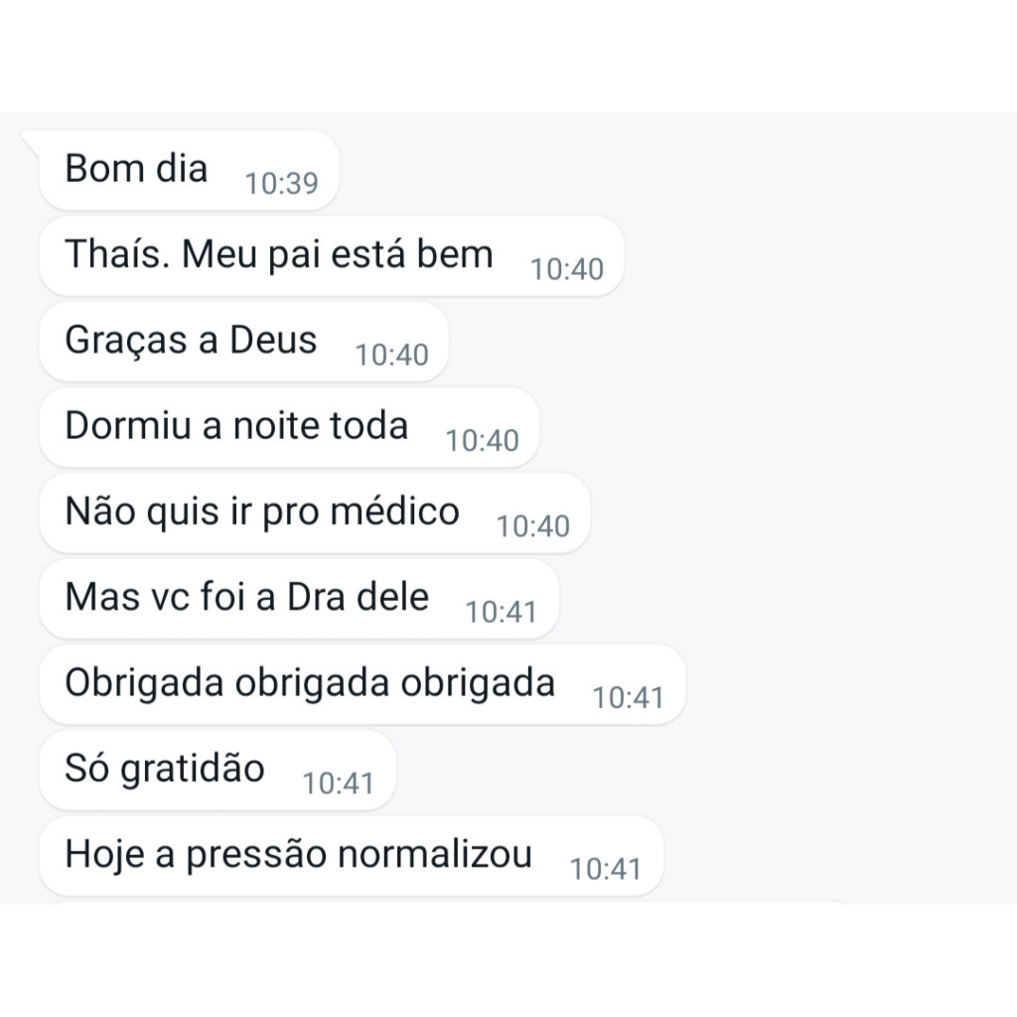Tap the timestamp after "Obrigada obrigada obrigada"
This screenshot has width=1017, height=1017.
tap(628, 697)
